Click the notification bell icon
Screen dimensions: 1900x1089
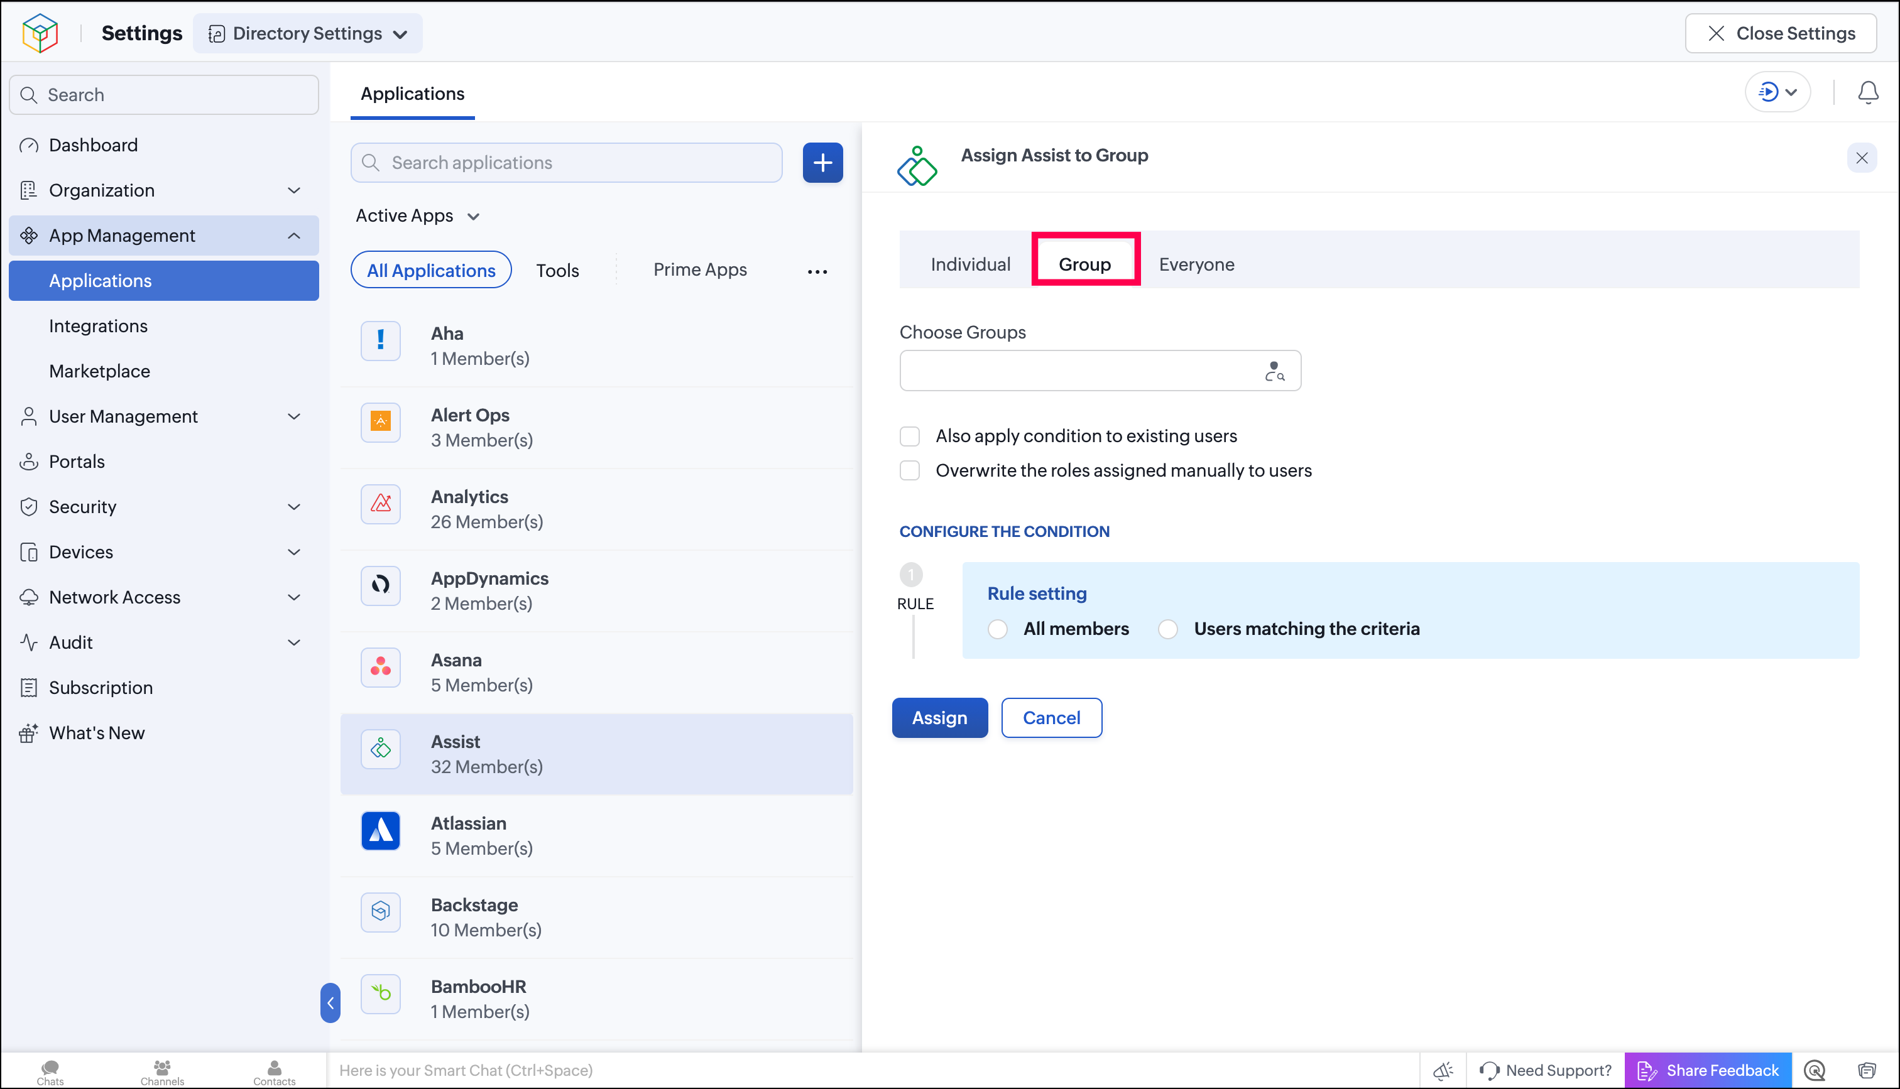(x=1868, y=93)
